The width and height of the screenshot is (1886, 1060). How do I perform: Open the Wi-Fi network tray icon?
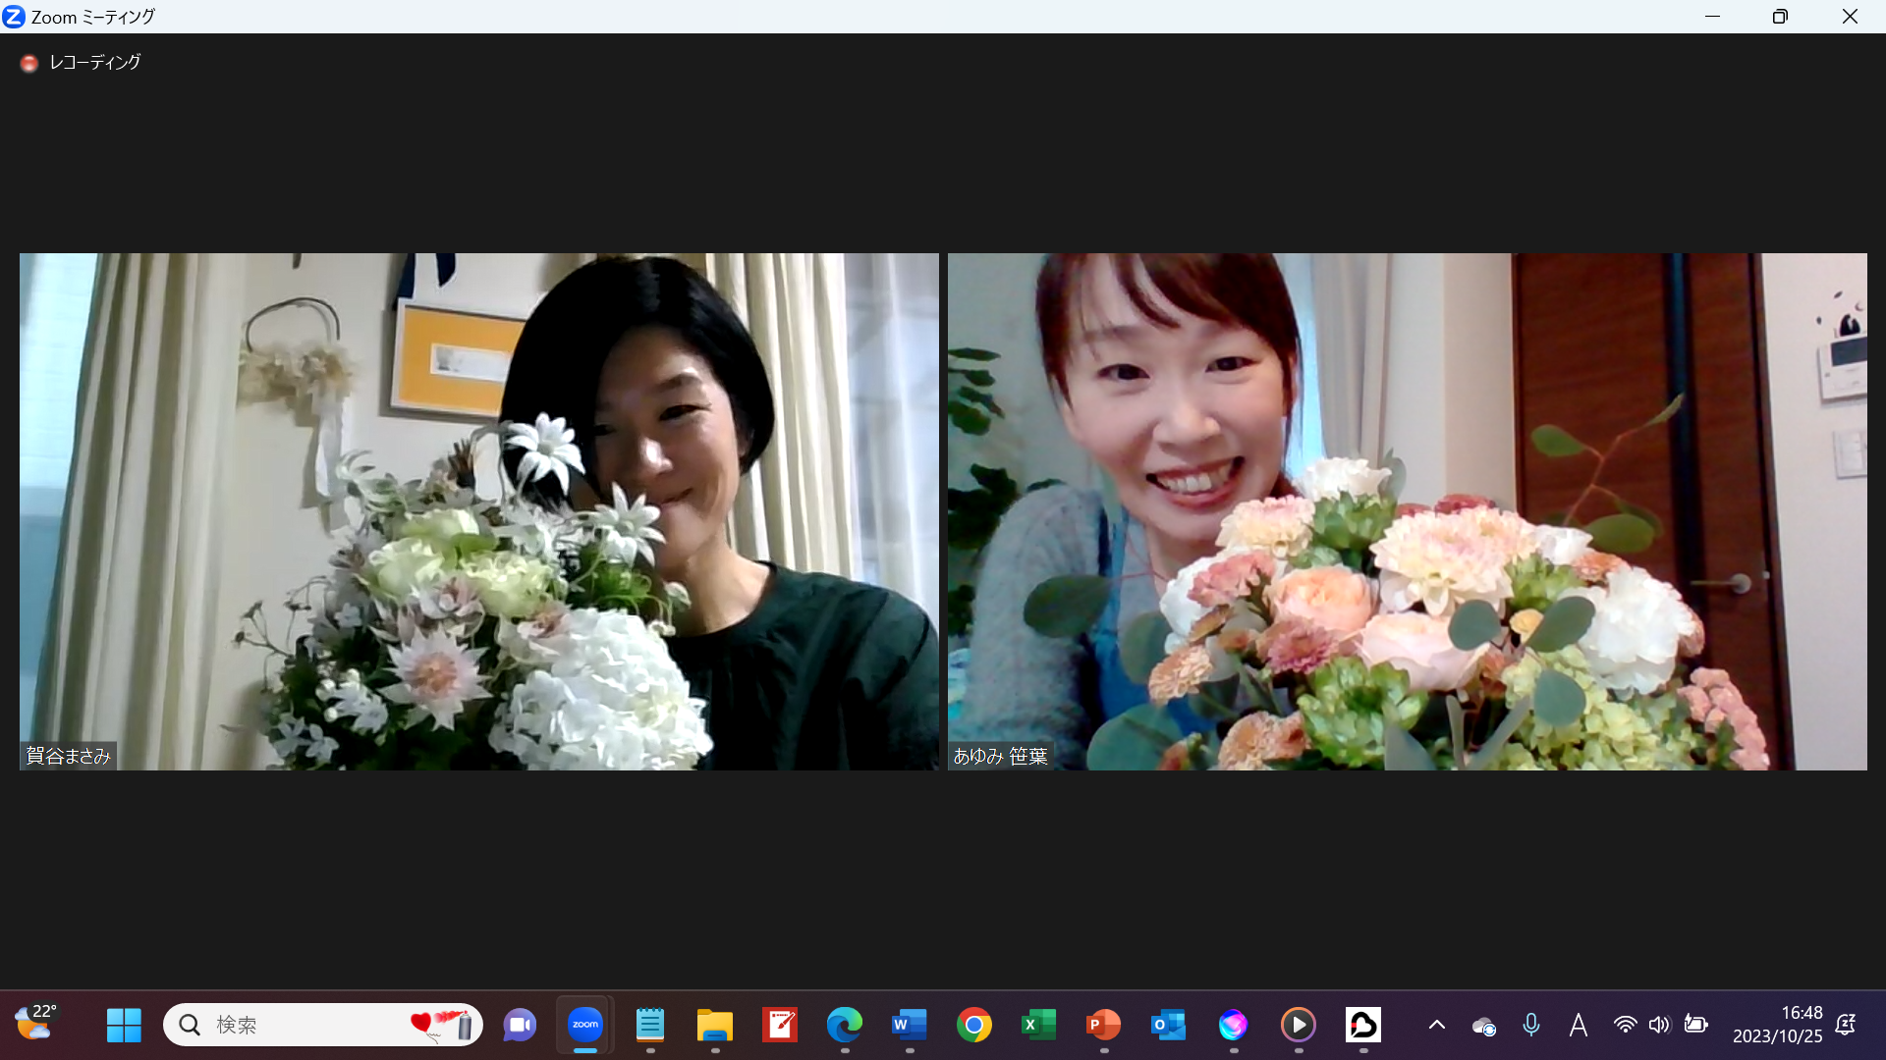[x=1626, y=1025]
